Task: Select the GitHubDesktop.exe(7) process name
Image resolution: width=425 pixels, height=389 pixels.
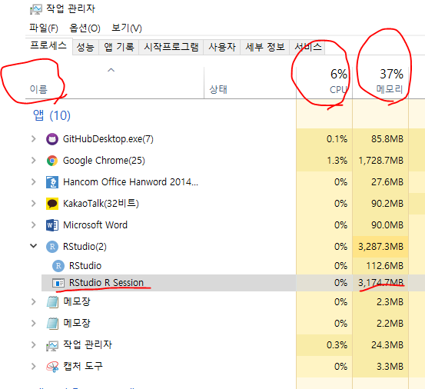Action: pos(108,139)
